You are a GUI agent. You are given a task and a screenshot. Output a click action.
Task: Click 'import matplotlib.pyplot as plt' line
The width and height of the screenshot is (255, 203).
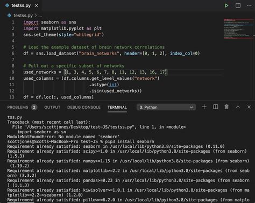[x=62, y=28]
